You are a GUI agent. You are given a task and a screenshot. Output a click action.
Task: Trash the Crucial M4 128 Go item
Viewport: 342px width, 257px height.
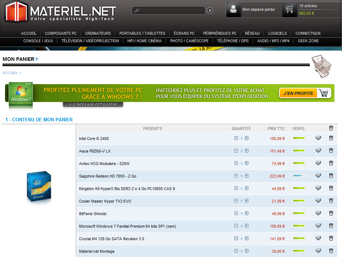coord(331,238)
